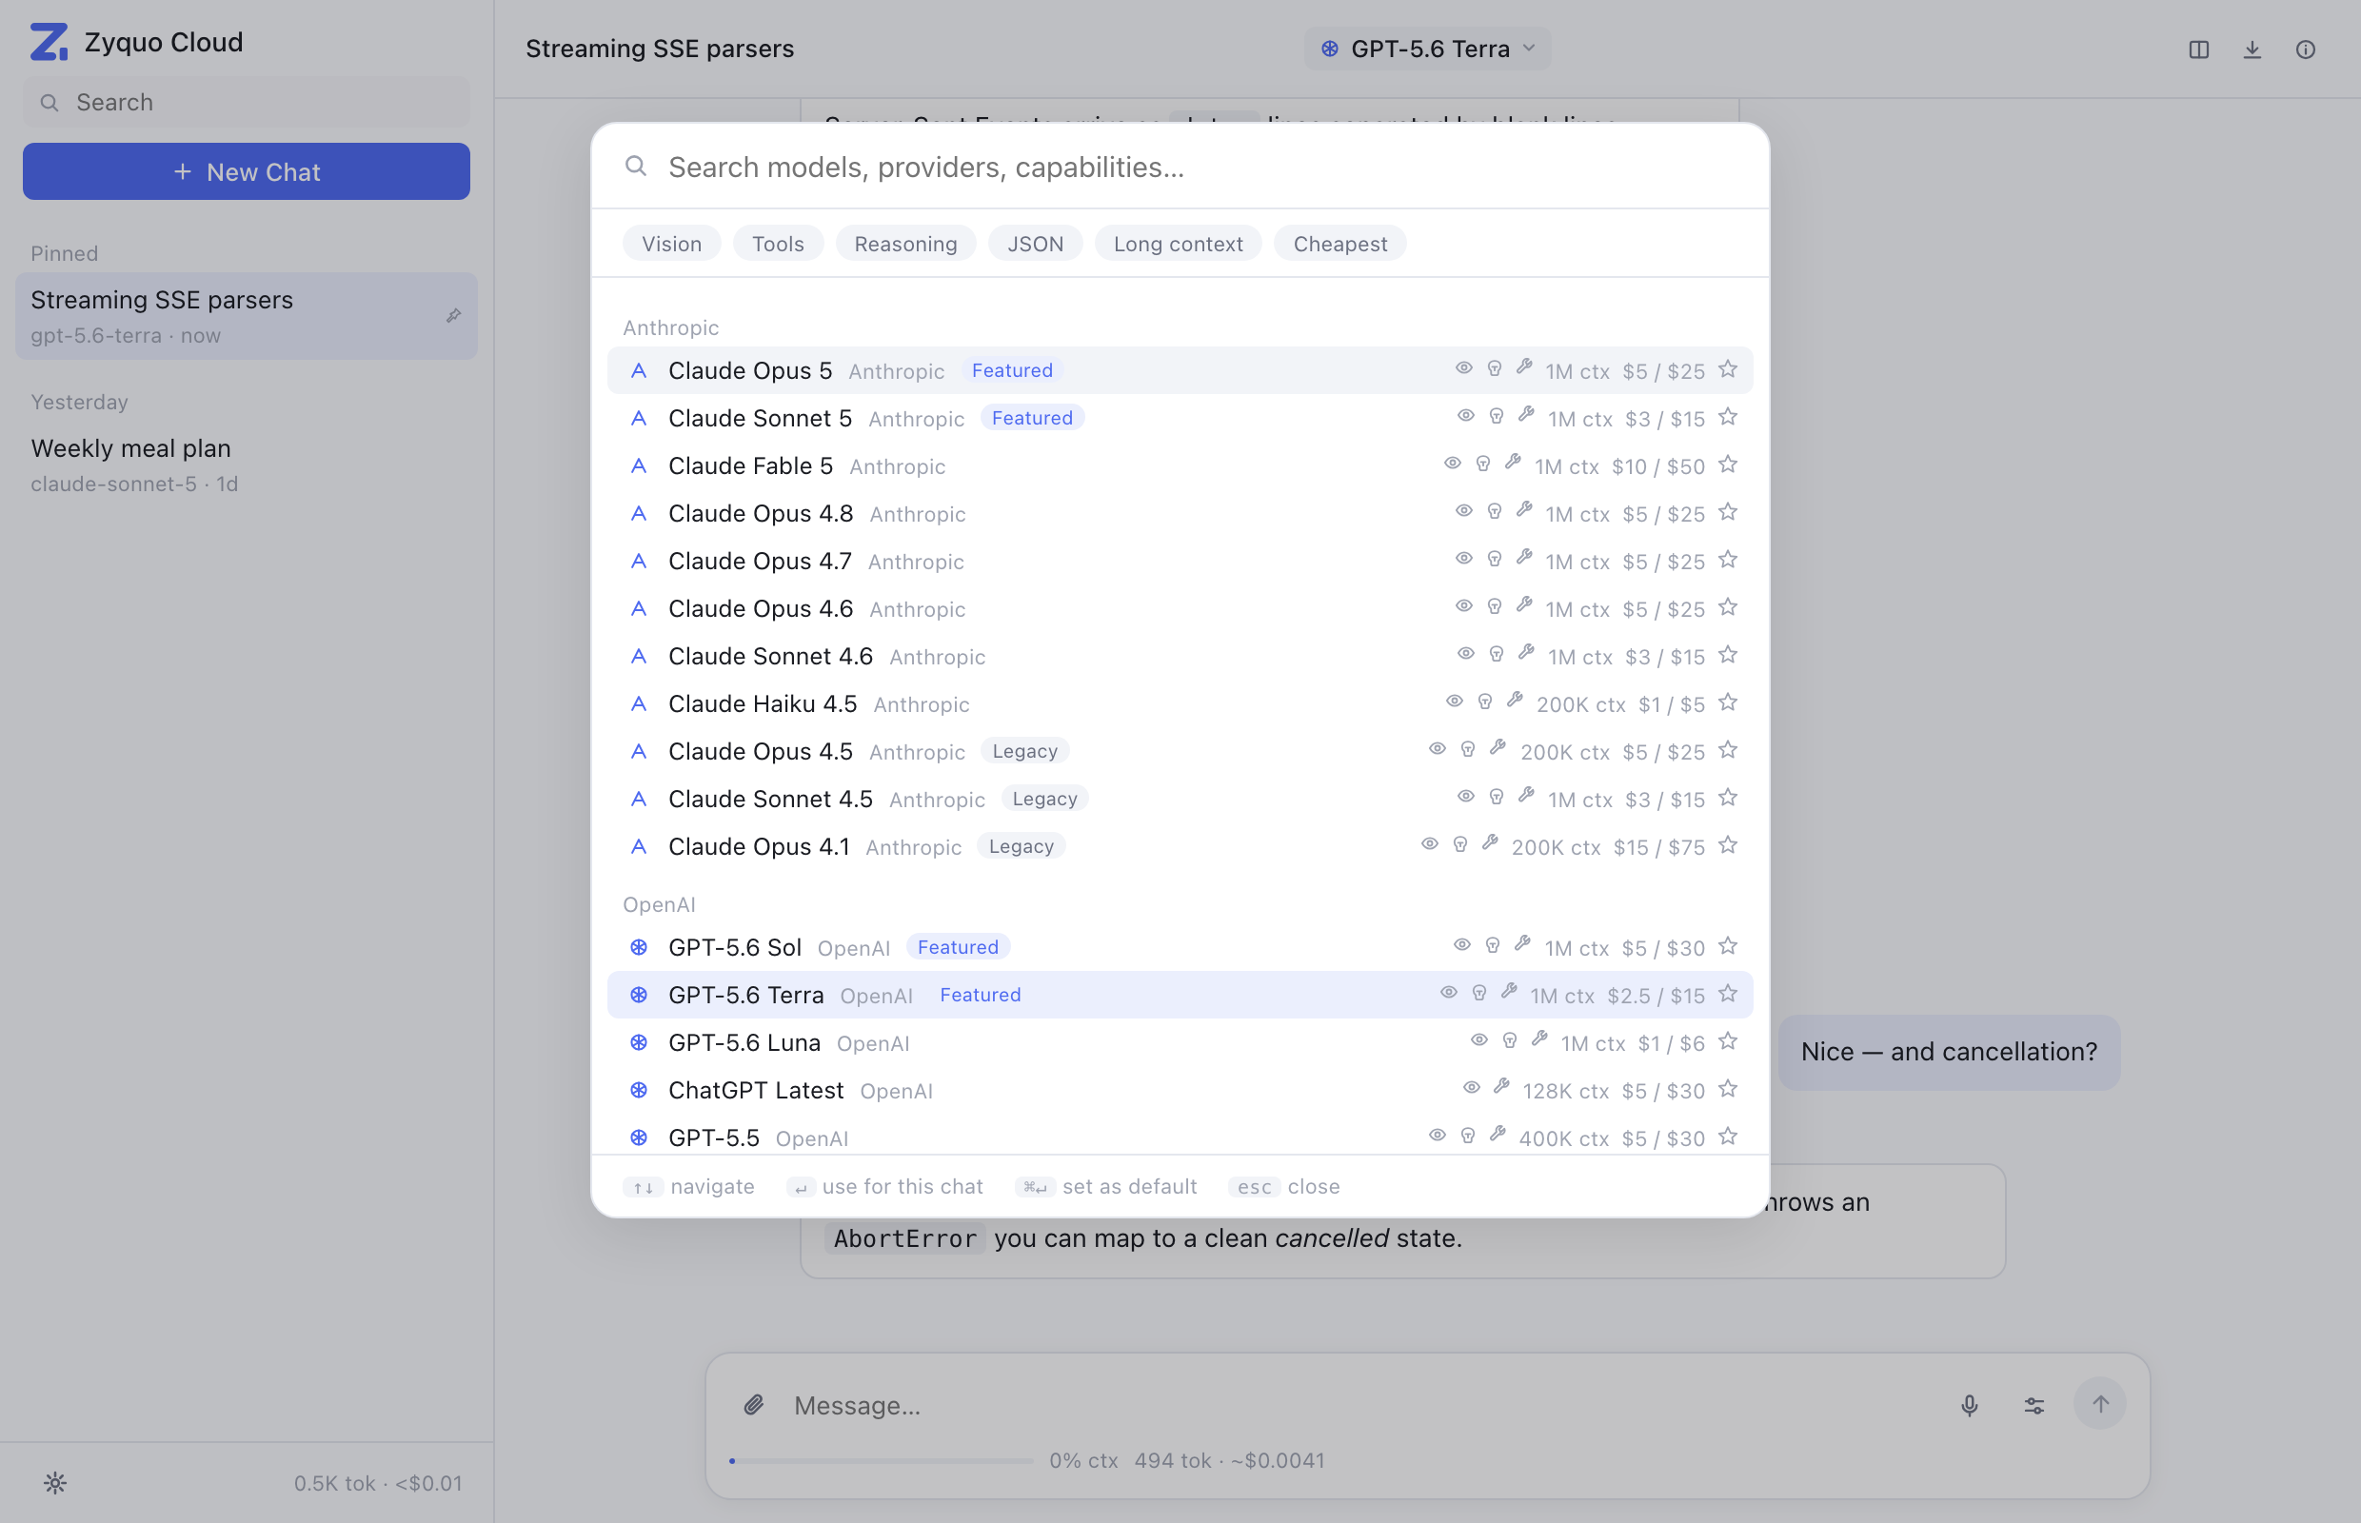The width and height of the screenshot is (2361, 1523).
Task: Select the Claude Opus 4.8 row
Action: (x=1180, y=513)
